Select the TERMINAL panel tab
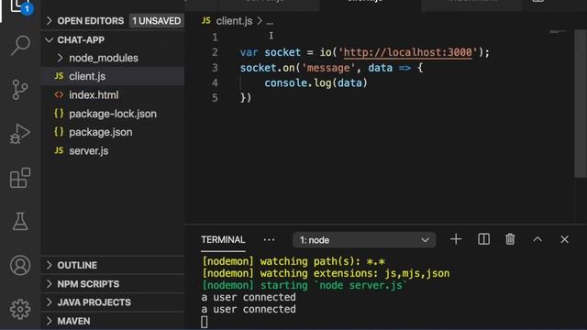This screenshot has width=587, height=330. 223,240
